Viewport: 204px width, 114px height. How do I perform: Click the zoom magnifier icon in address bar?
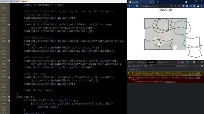pos(175,6)
